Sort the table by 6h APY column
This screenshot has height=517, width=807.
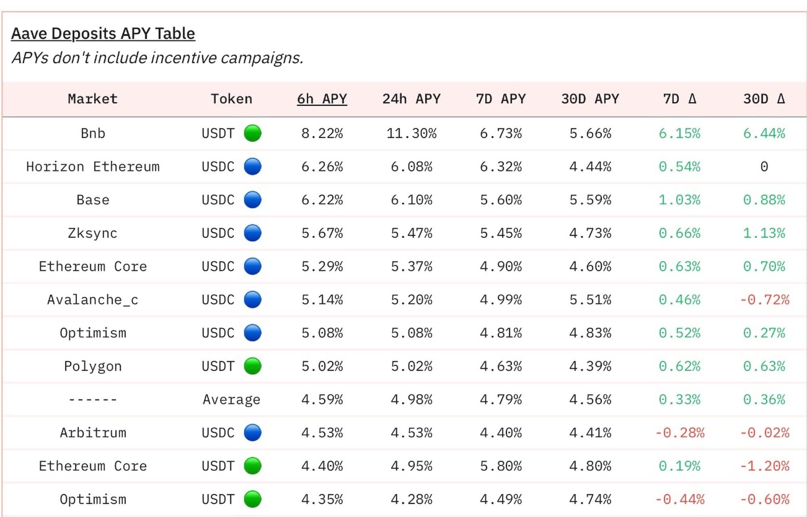point(322,99)
